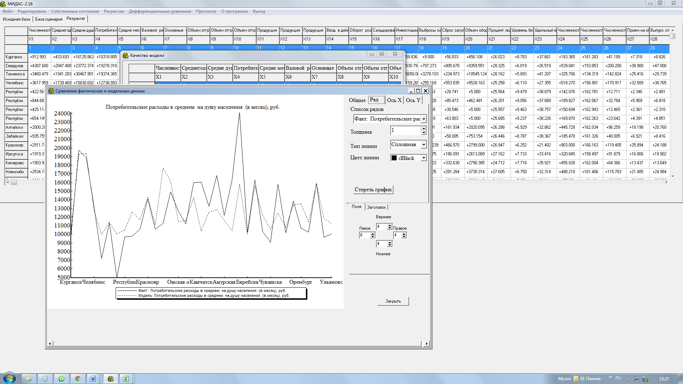Decrease the left margin spinner value
Viewport: 683px width, 384px height.
coord(372,236)
